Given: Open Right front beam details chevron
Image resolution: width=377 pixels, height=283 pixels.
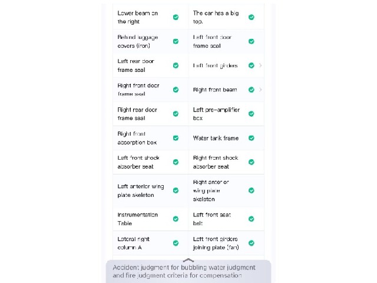Looking at the screenshot, I should [260, 90].
